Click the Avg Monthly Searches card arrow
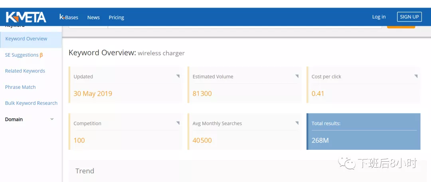The width and height of the screenshot is (431, 182). 297,123
